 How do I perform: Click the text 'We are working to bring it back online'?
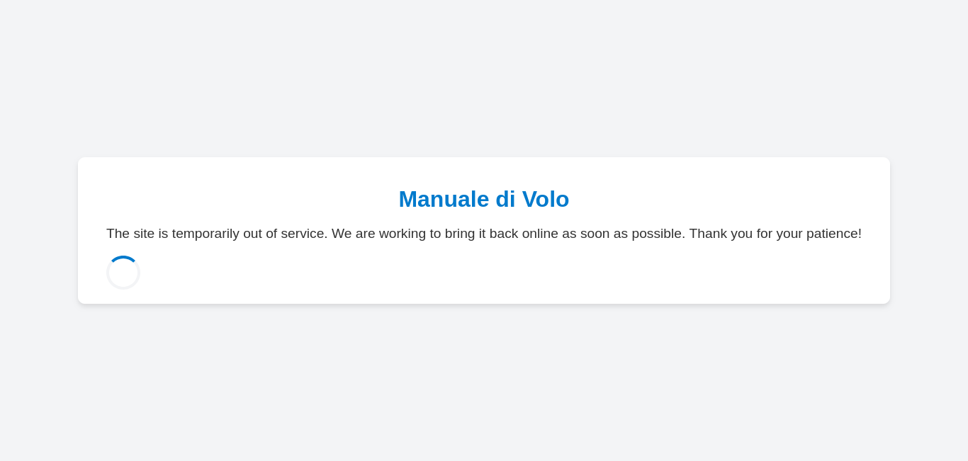point(445,234)
